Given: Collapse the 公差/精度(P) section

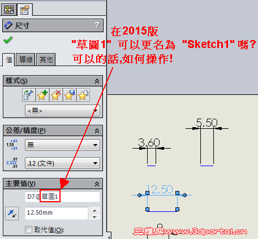Looking at the screenshot, I should pos(97,131).
